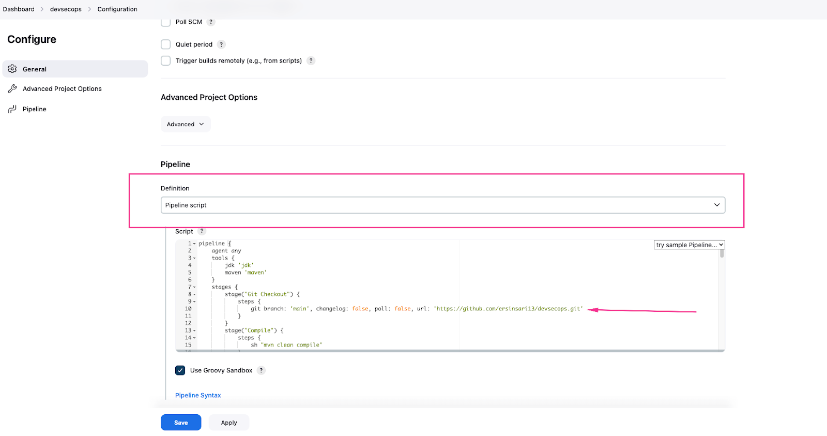Open the Definition Pipeline script dropdown
Viewport: 827px width, 436px height.
coord(442,205)
